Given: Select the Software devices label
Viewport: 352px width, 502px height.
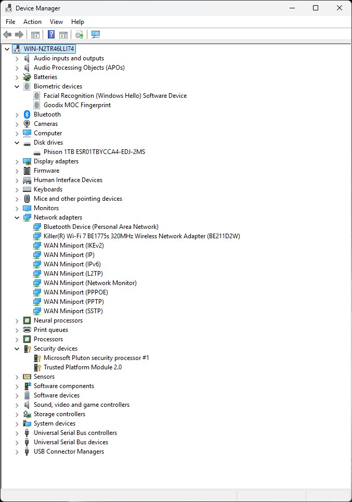Looking at the screenshot, I should click(57, 395).
